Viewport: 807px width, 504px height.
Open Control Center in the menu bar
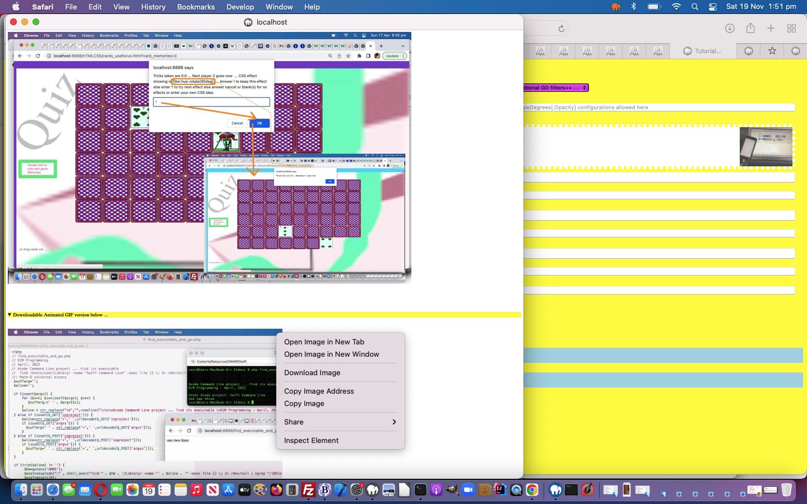[712, 7]
